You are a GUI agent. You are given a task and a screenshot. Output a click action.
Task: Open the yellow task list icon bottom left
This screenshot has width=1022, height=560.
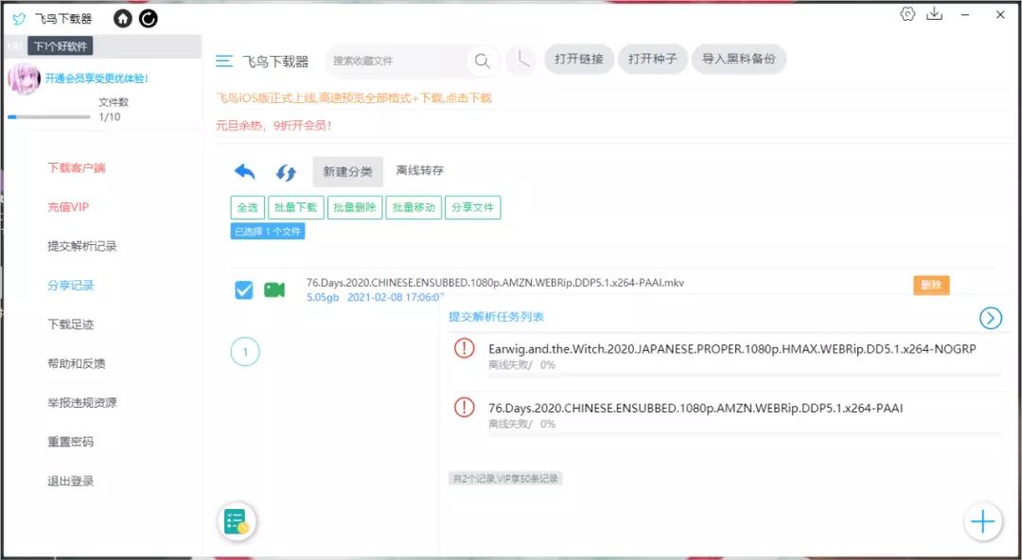[x=236, y=521]
